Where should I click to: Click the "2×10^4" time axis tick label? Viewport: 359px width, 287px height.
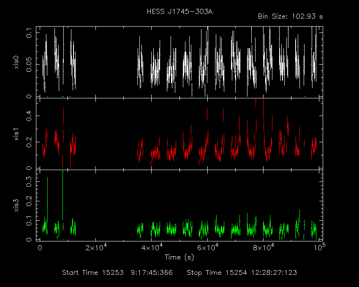pos(96,247)
